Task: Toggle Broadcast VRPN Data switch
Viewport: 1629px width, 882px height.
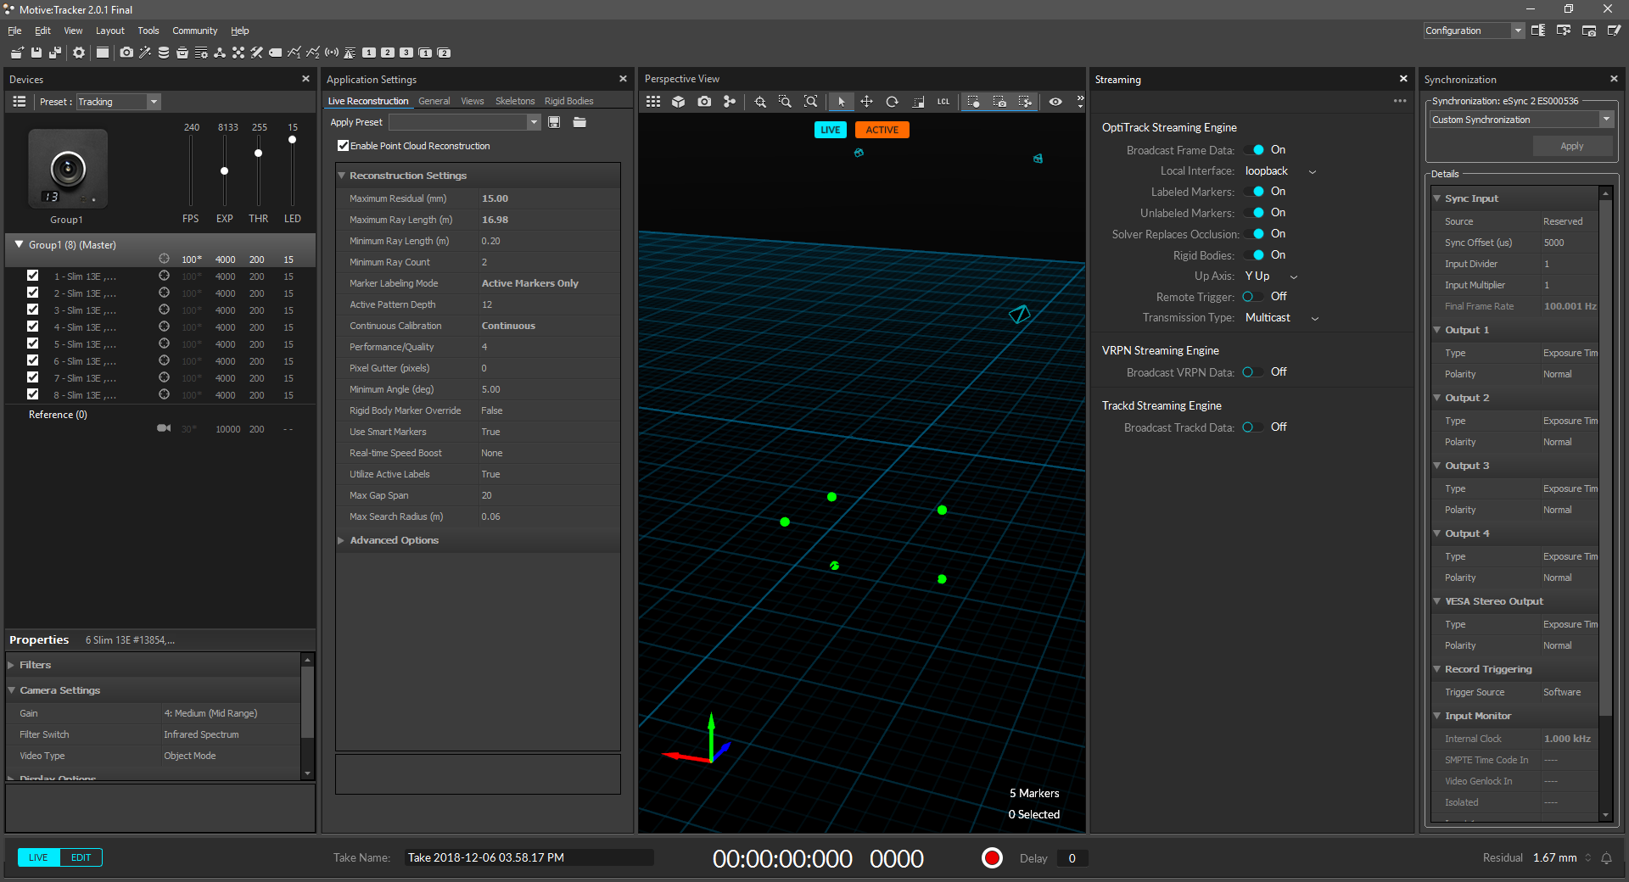Action: 1253,372
